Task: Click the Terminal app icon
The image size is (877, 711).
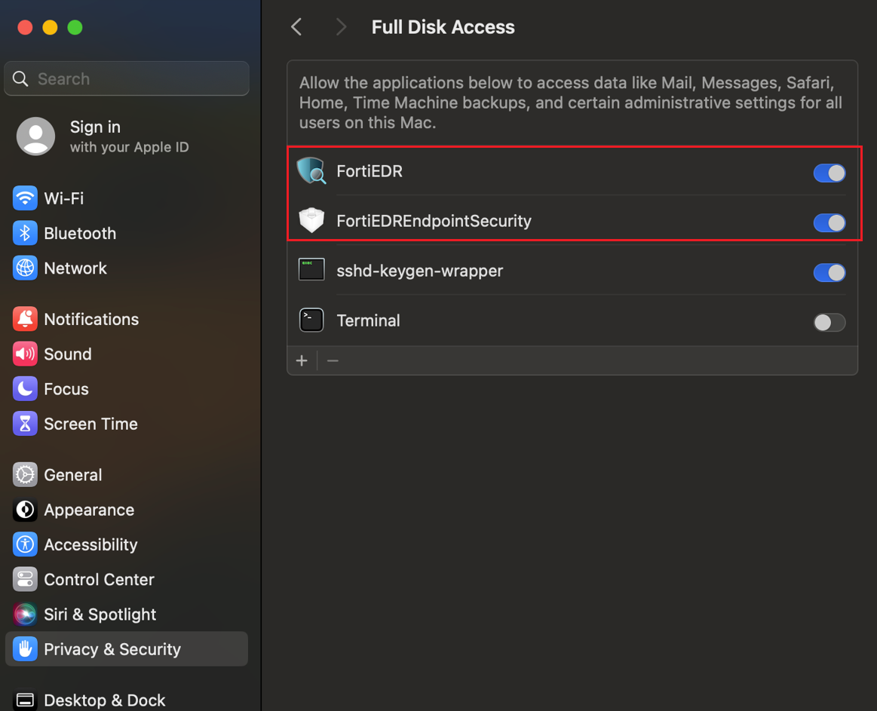Action: 311,320
